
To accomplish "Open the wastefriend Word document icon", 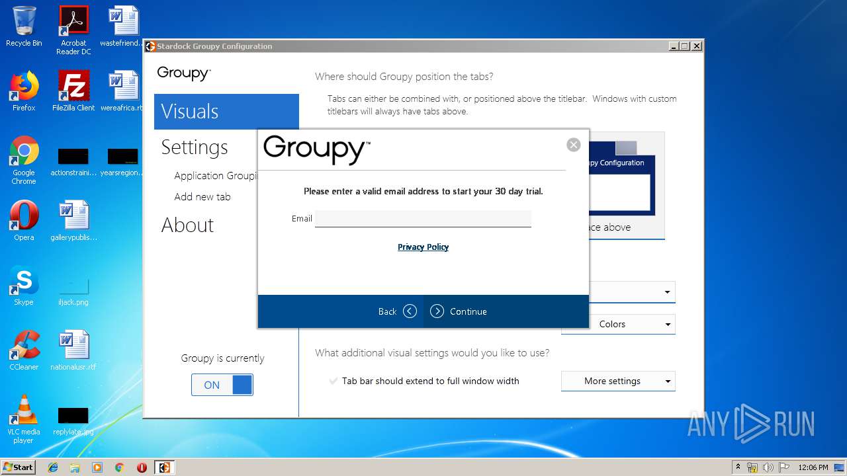I will [x=123, y=26].
